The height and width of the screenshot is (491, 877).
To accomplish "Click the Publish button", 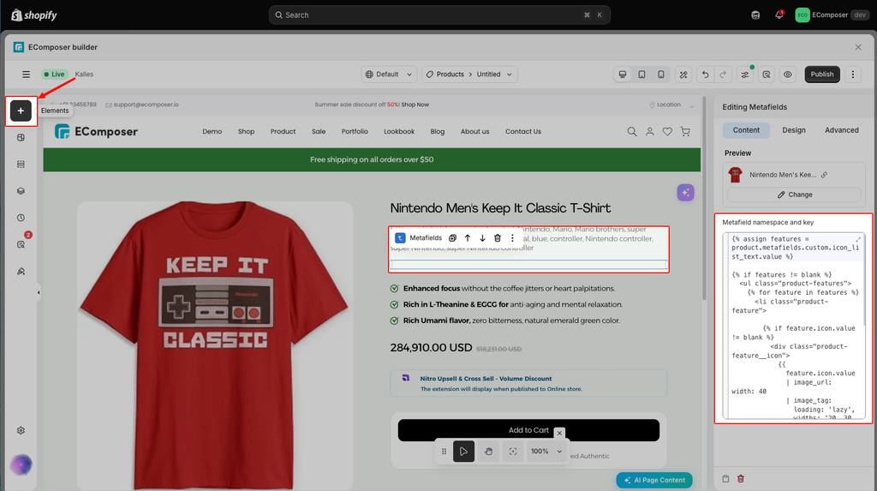I will (821, 75).
